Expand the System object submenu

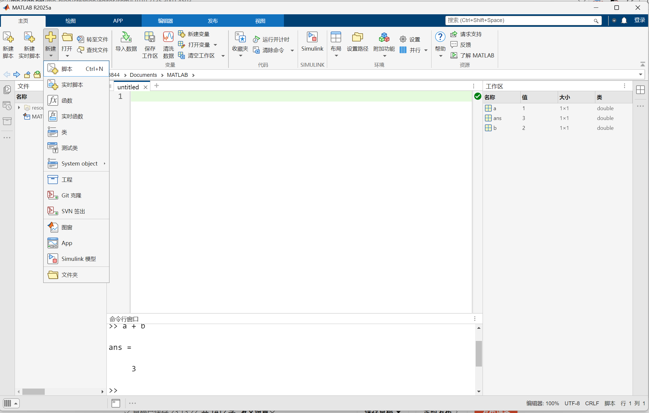coord(80,163)
